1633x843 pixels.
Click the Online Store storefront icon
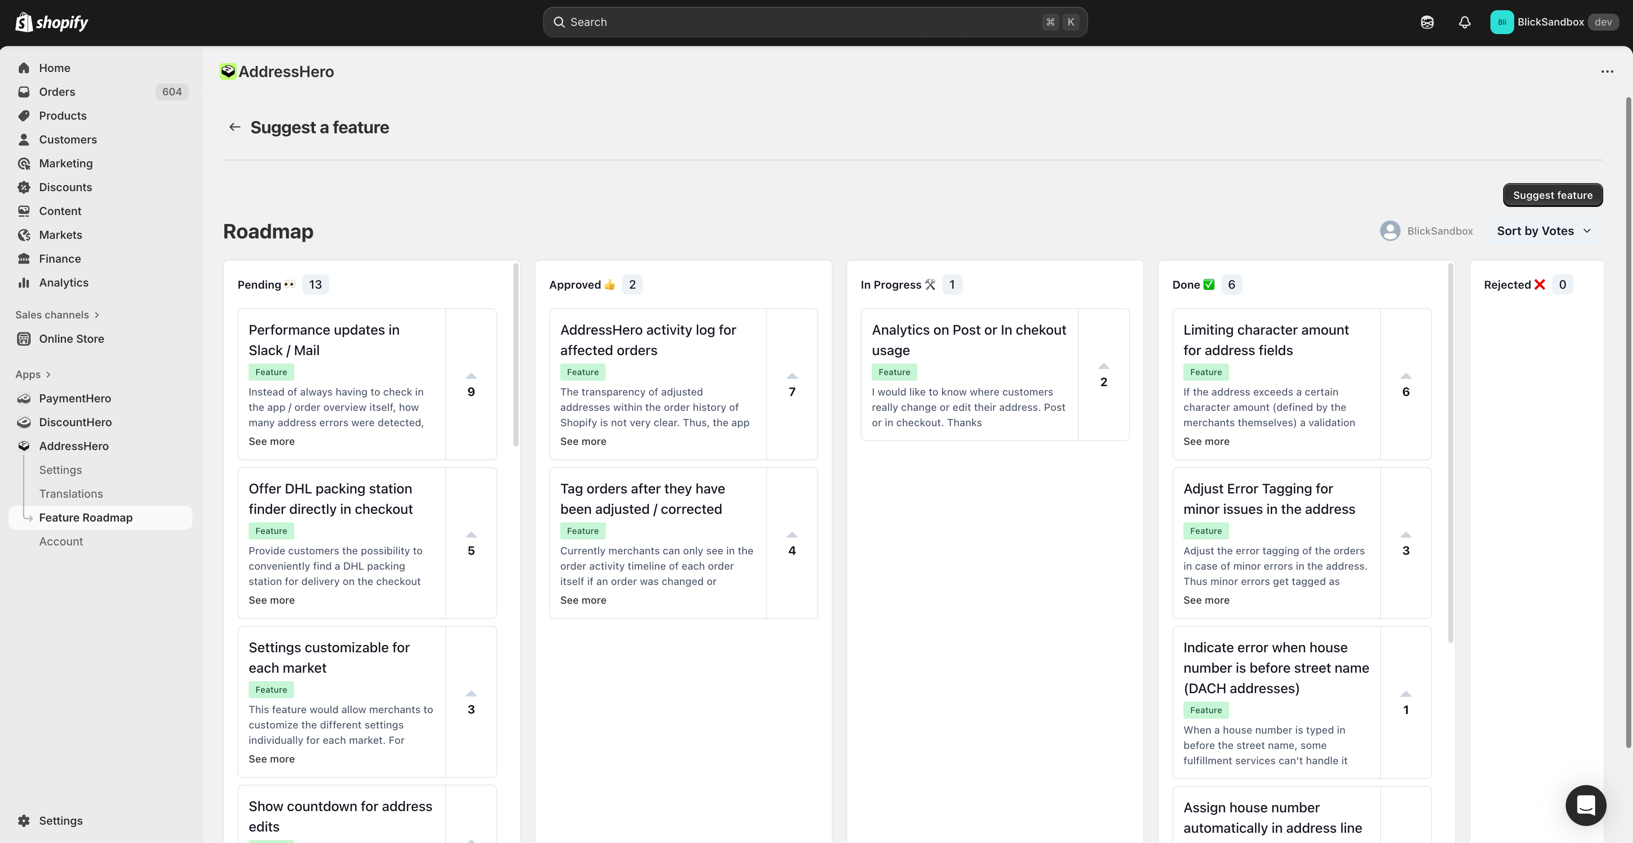coord(24,338)
